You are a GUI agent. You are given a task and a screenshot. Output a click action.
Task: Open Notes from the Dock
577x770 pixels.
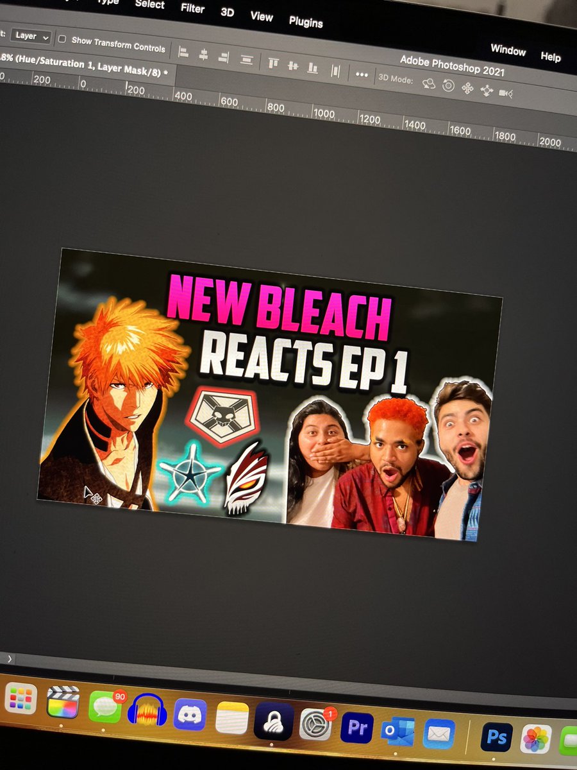coord(232,718)
